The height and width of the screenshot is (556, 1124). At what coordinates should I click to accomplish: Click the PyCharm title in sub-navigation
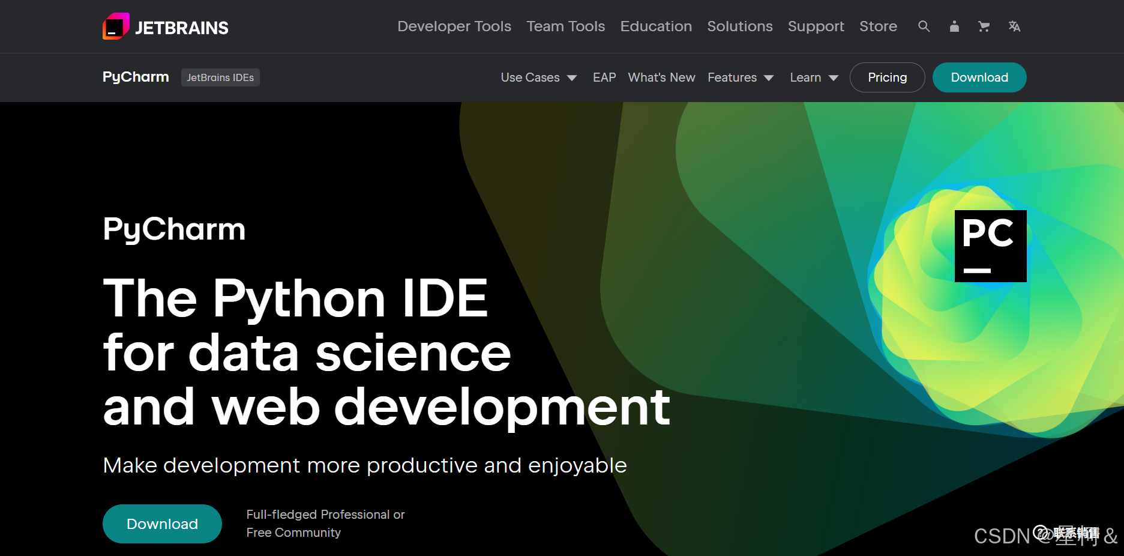136,77
